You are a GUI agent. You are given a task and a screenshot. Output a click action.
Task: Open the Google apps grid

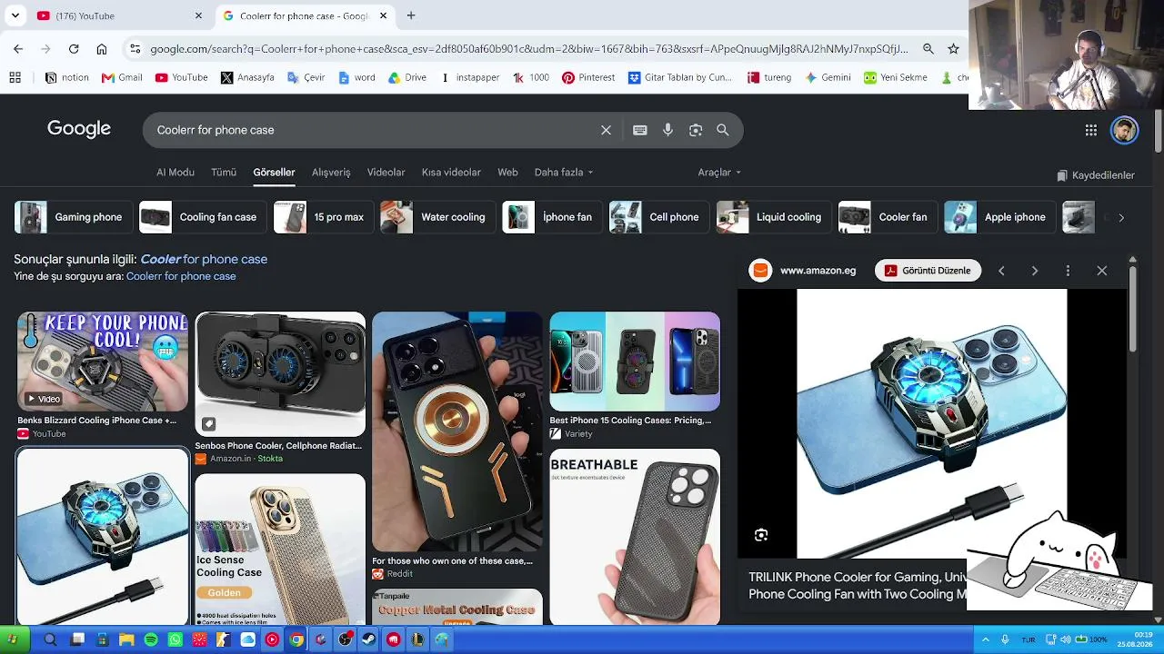point(1091,130)
